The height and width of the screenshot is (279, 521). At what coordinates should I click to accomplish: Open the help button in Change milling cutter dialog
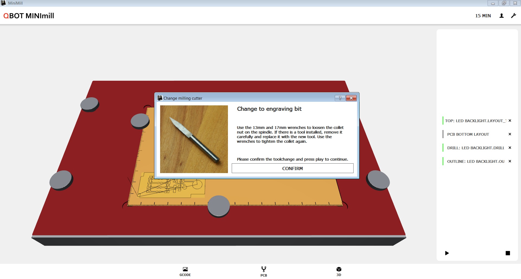(340, 98)
